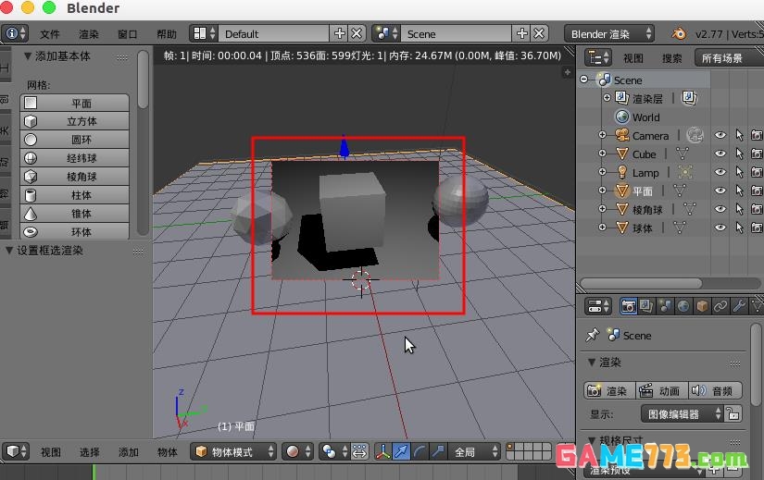Open the outliner editor type selector
Viewport: 764px width, 480px height.
click(x=598, y=58)
